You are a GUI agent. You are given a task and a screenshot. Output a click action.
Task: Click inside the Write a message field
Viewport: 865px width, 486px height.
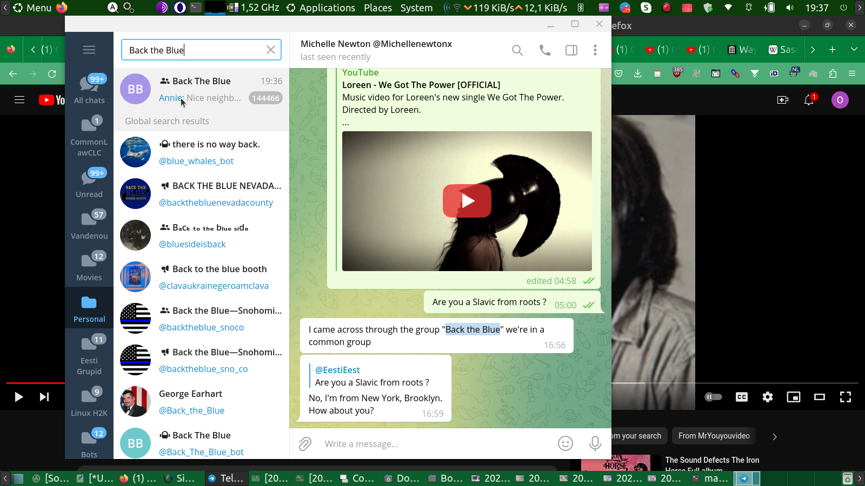point(432,444)
